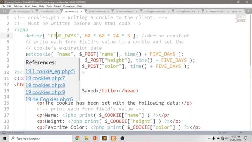Viewport: 252px width, 142px height.
Task: Close the active 19.cookies.php tab
Action: [x=82, y=11]
